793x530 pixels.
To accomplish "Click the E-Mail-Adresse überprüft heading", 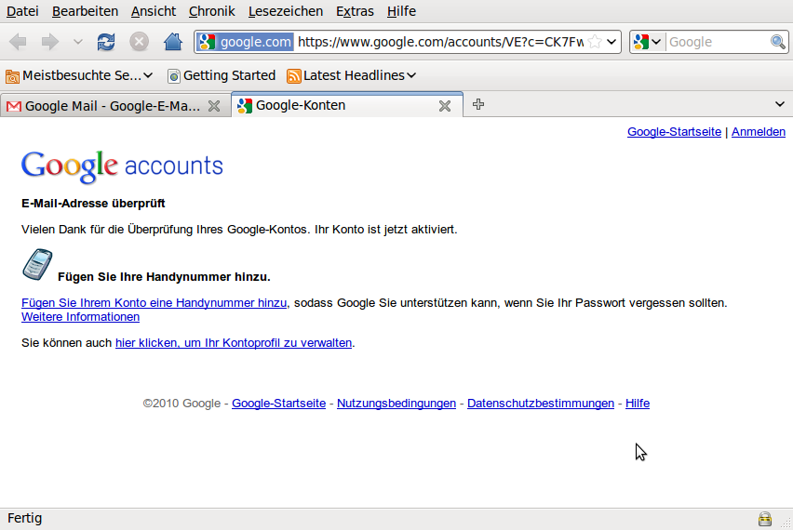I will (x=93, y=204).
